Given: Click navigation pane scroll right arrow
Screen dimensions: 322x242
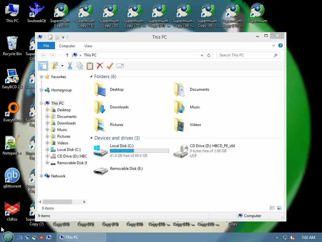Looking at the screenshot, I should click(x=84, y=202).
